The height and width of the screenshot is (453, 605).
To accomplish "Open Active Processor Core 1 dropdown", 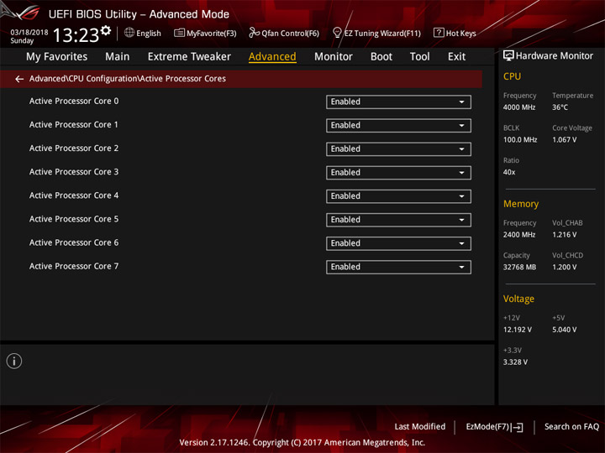I will (398, 126).
